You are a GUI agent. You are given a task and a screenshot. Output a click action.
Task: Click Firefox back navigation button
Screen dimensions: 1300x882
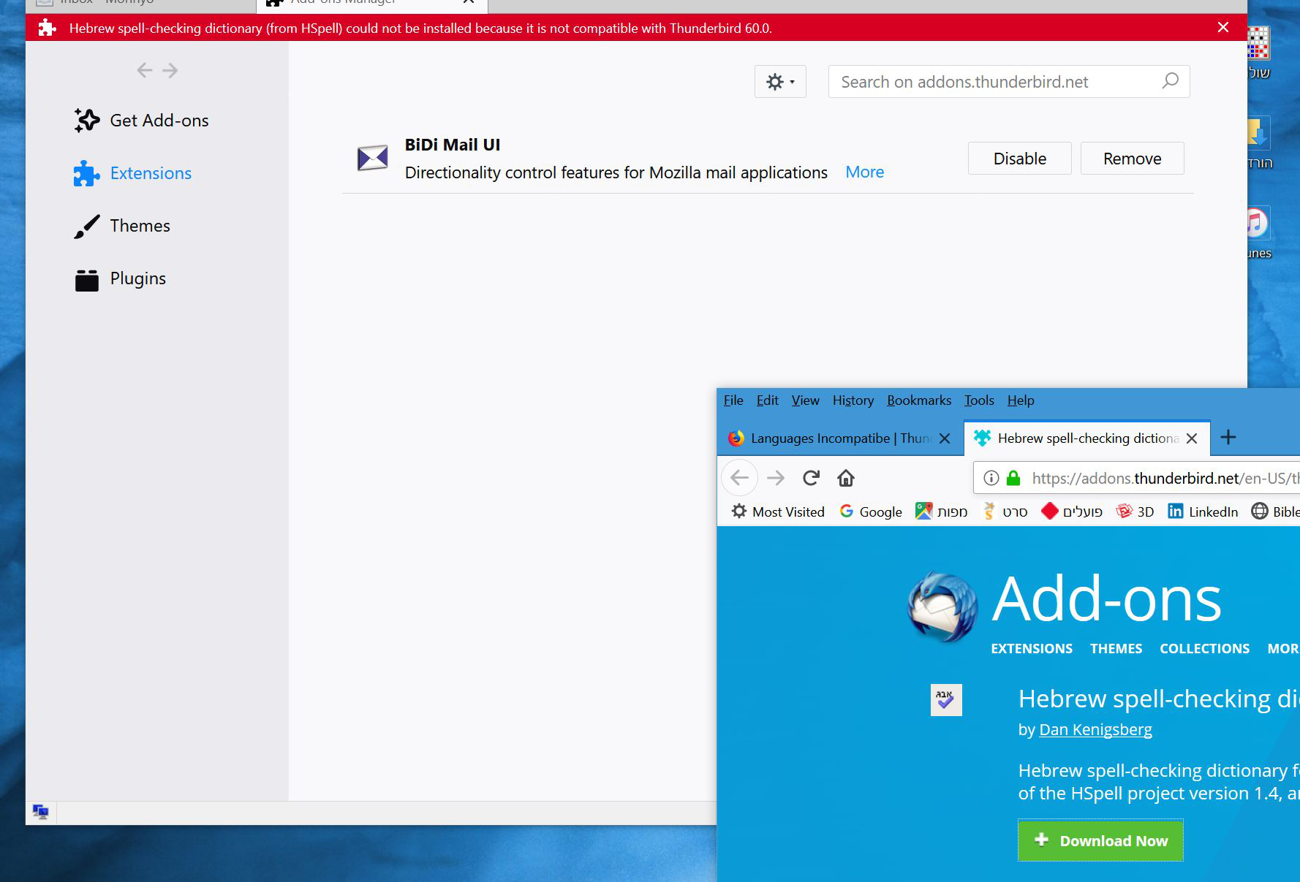click(739, 478)
